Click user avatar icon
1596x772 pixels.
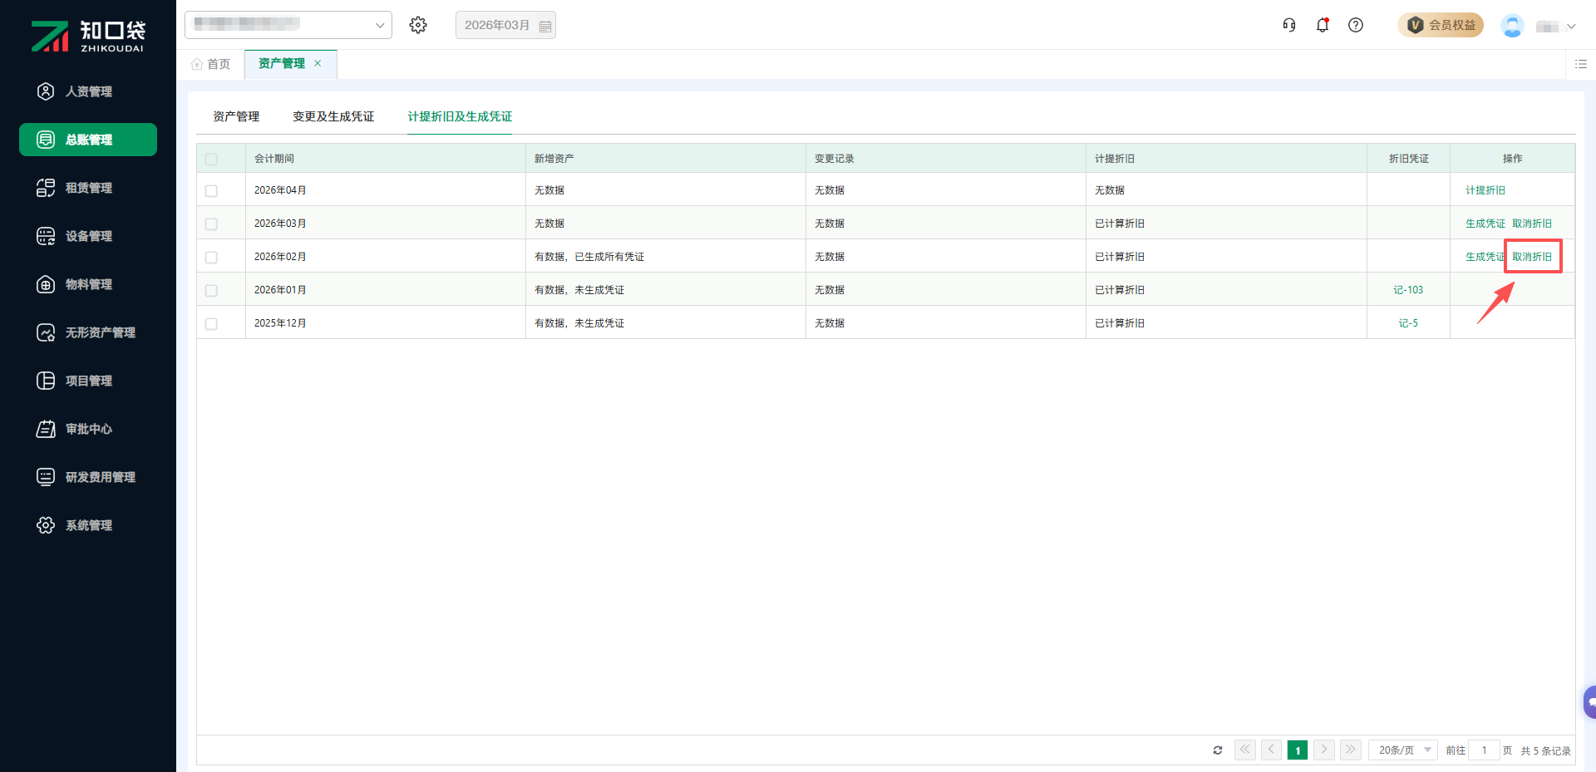pyautogui.click(x=1512, y=26)
